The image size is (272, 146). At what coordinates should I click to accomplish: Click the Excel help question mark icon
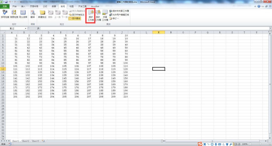coord(259,6)
